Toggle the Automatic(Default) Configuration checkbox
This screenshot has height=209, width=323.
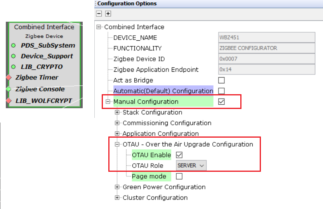click(222, 91)
